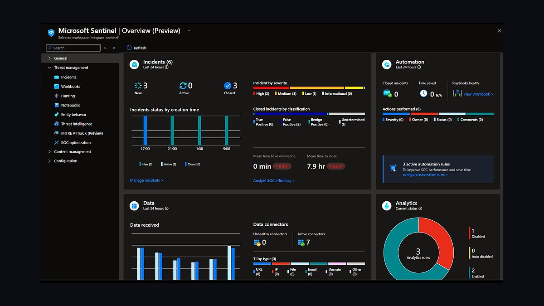The image size is (544, 306).
Task: Click the automation rules gear-lightbulb icon
Action: point(393,168)
